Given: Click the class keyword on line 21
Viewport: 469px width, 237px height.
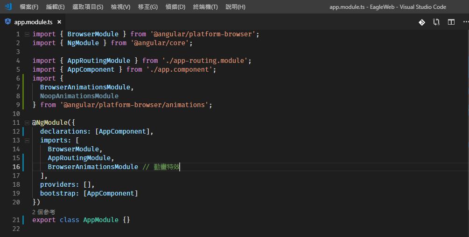Looking at the screenshot, I should pyautogui.click(x=70, y=220).
